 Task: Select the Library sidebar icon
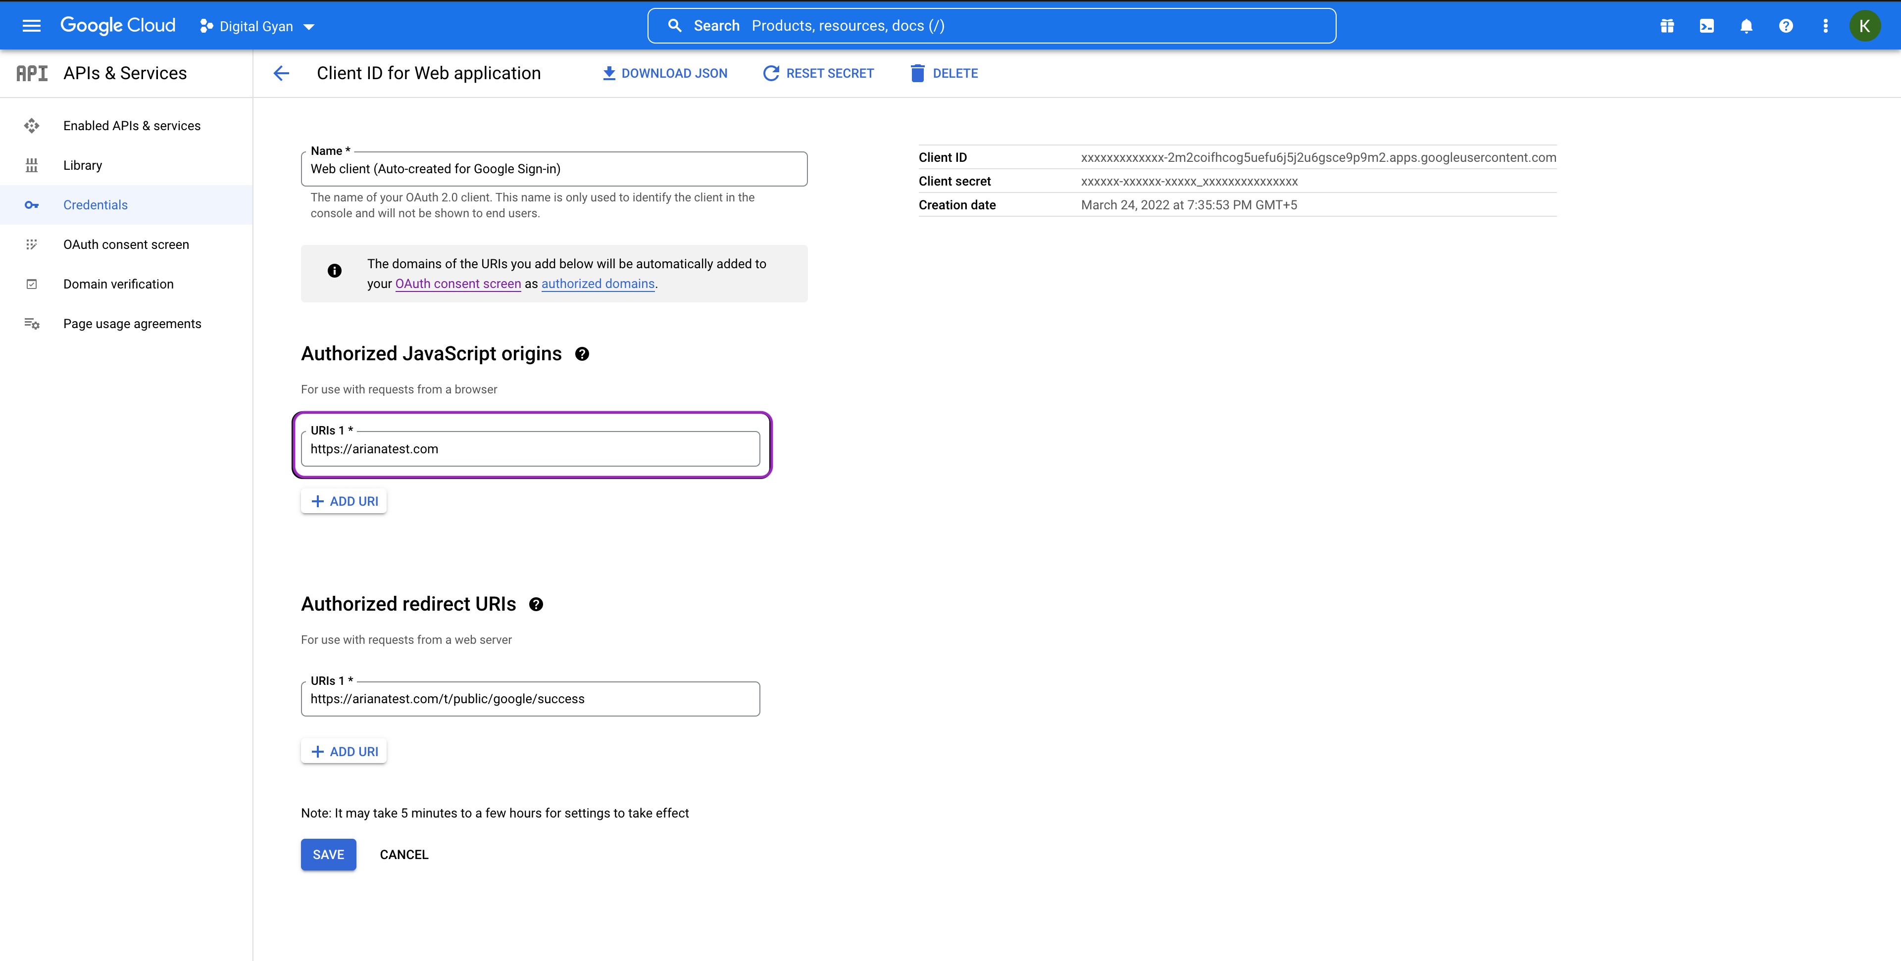coord(32,164)
